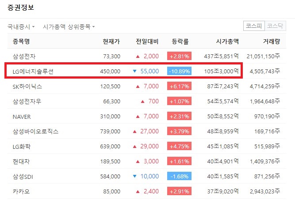The image size is (295, 204).
Task: Click the 120,500 current price
Action: pyautogui.click(x=110, y=86)
